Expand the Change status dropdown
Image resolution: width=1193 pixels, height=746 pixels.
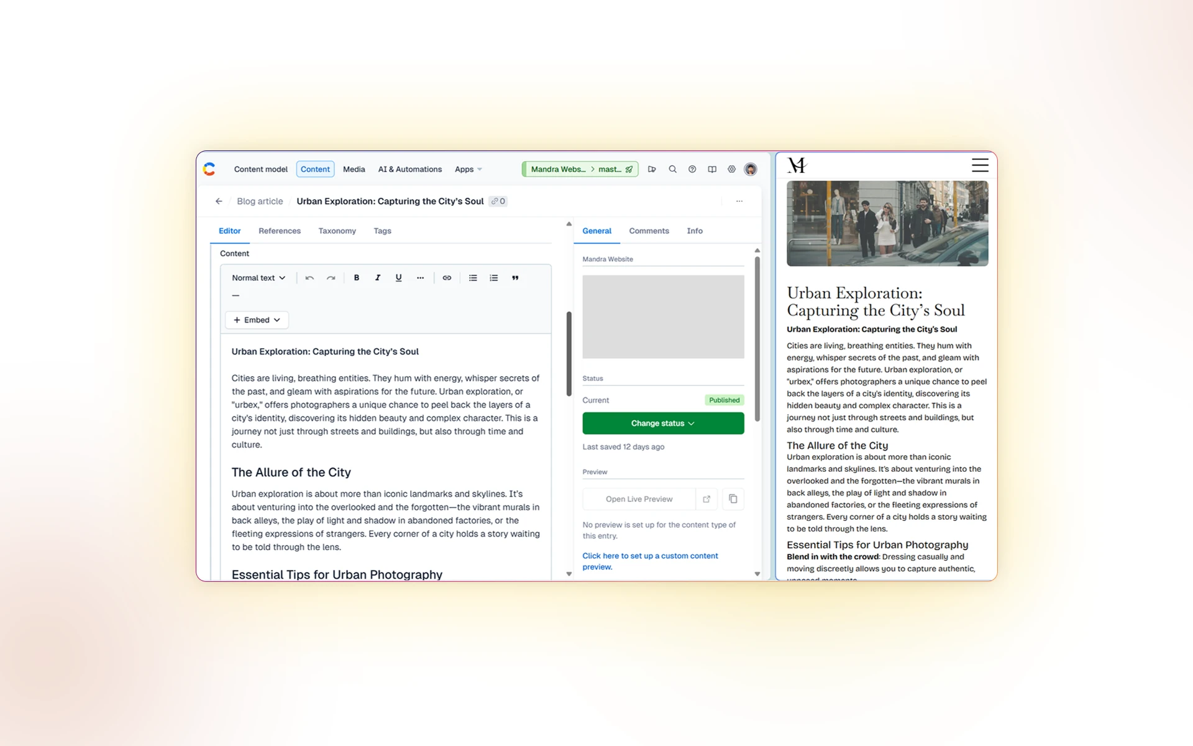click(663, 423)
